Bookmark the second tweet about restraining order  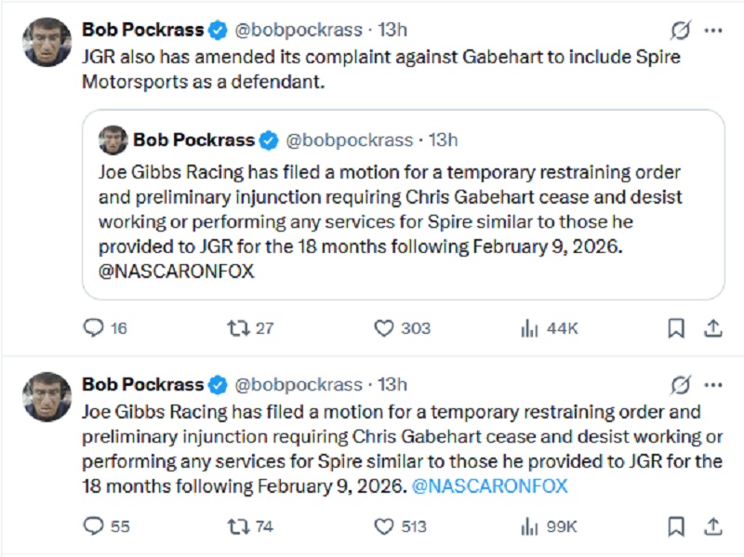[x=676, y=526]
